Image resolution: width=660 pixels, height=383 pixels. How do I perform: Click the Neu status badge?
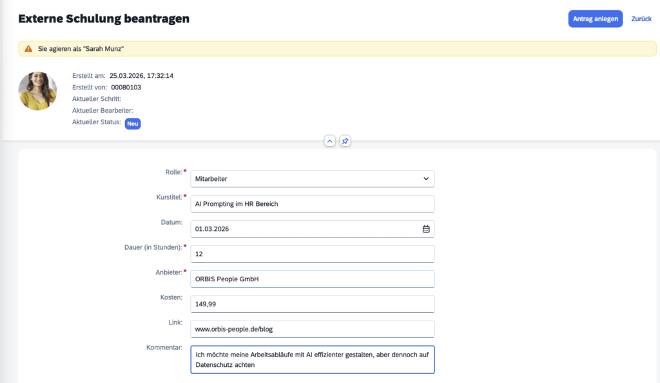click(x=133, y=124)
